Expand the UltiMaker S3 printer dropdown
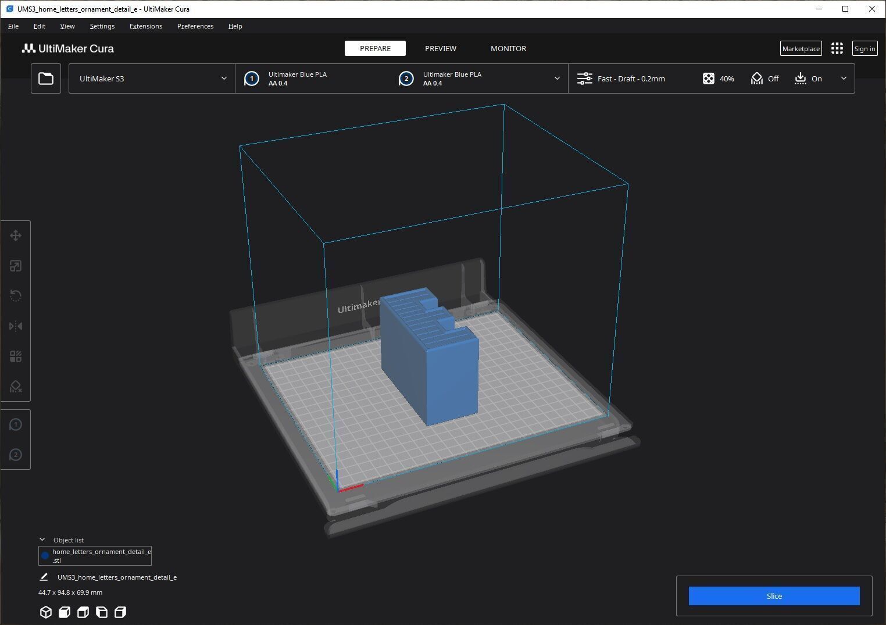The image size is (886, 625). (x=152, y=78)
